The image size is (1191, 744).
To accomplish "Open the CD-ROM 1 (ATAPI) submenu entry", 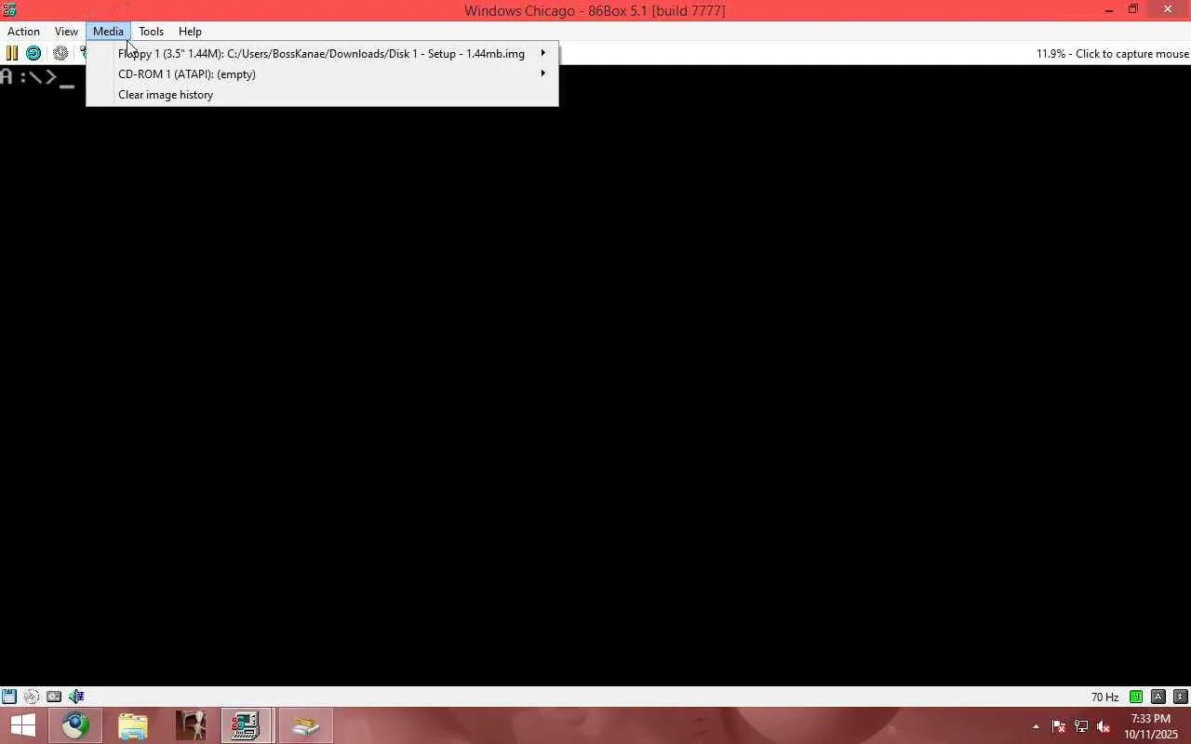I will tap(322, 74).
